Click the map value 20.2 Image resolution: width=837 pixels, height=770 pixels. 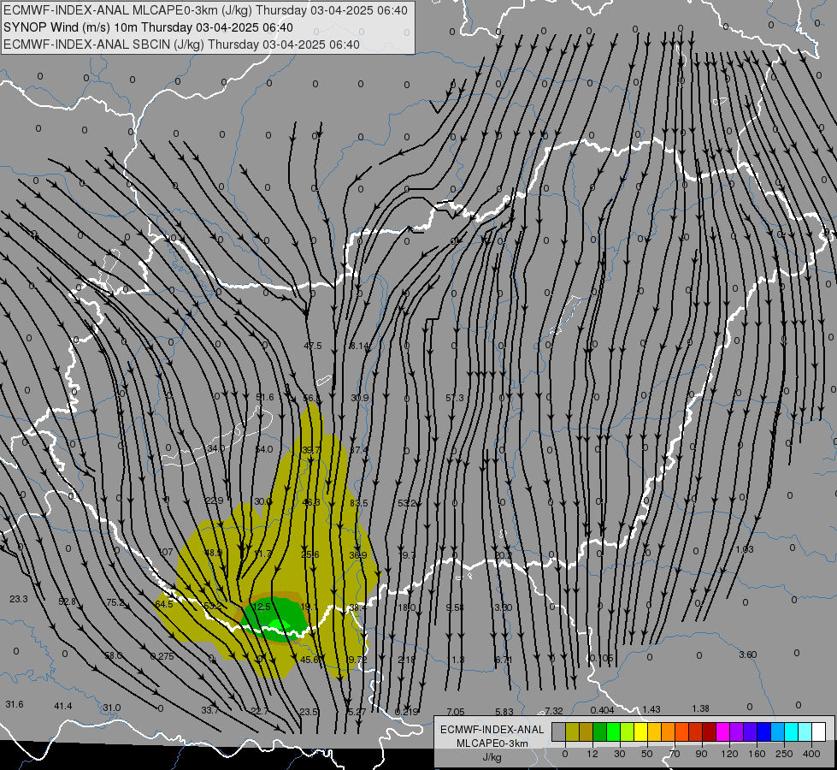pyautogui.click(x=504, y=555)
